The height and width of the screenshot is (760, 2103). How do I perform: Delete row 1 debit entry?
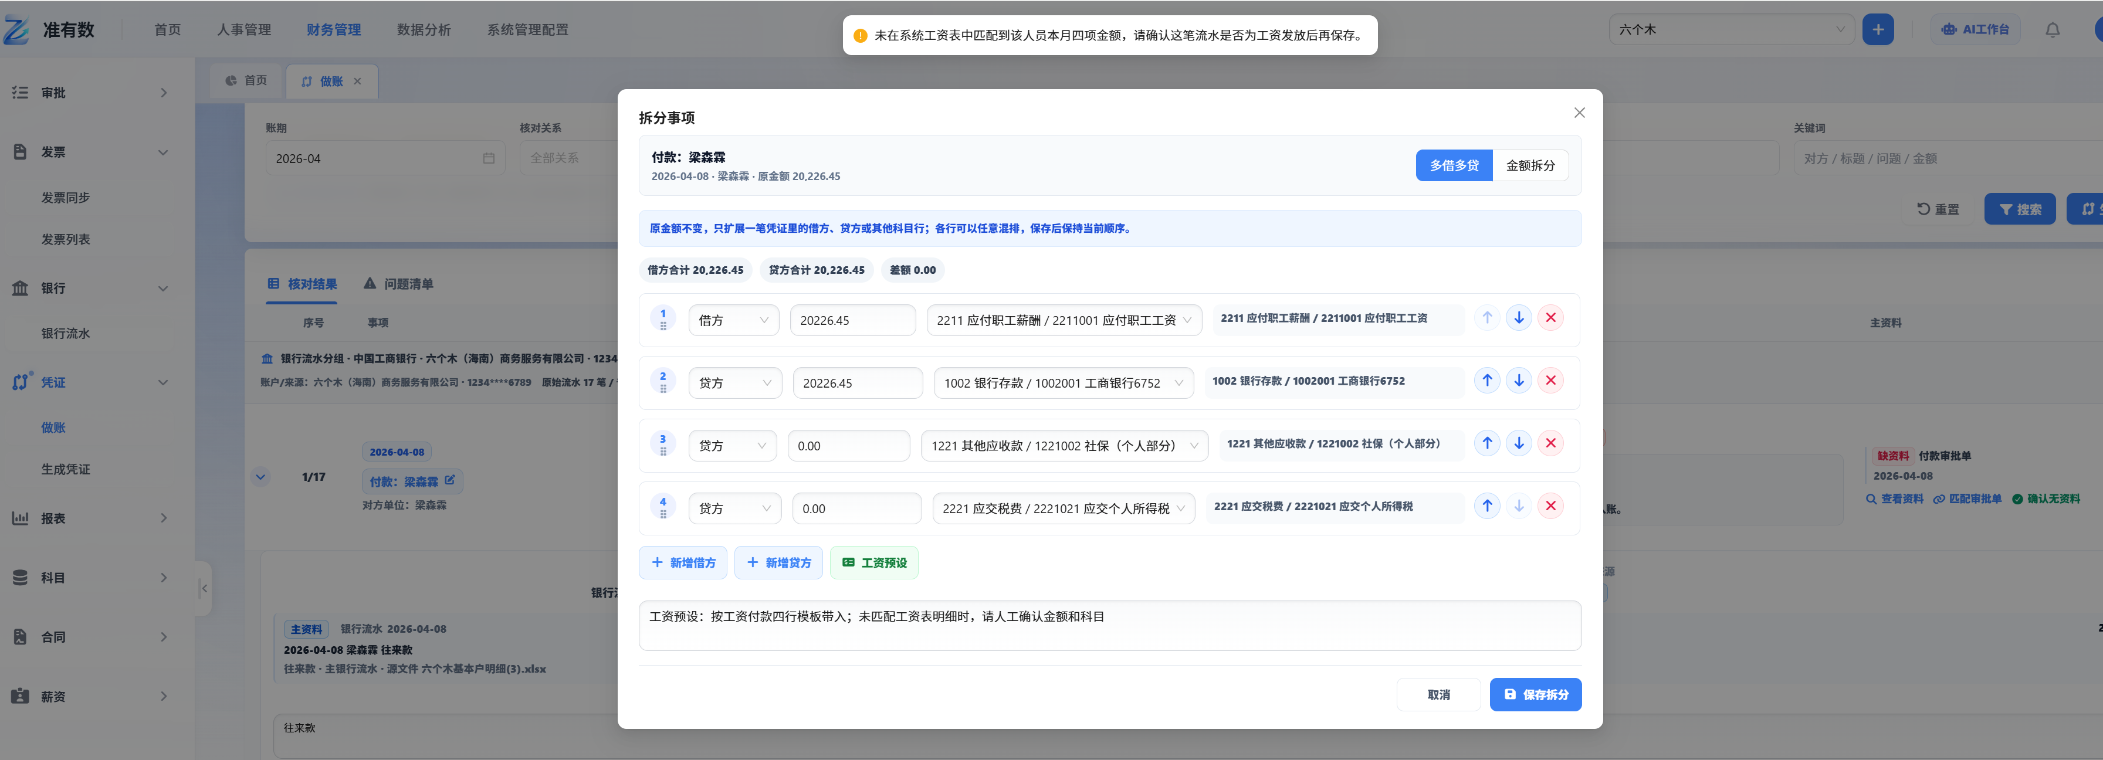tap(1550, 318)
